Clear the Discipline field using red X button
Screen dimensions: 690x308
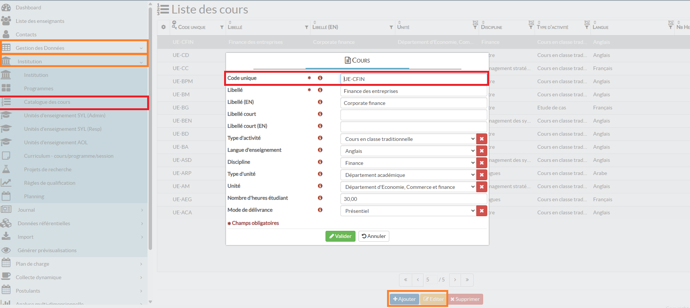point(482,163)
